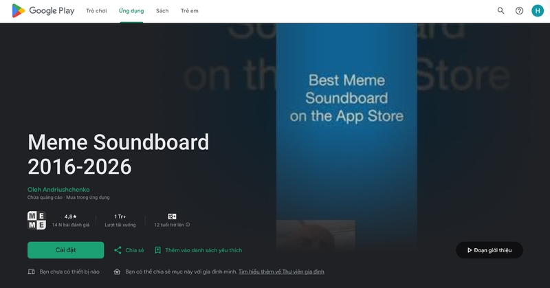Click Thêm vào danh sách yêu thích
The image size is (550, 288).
click(199, 250)
